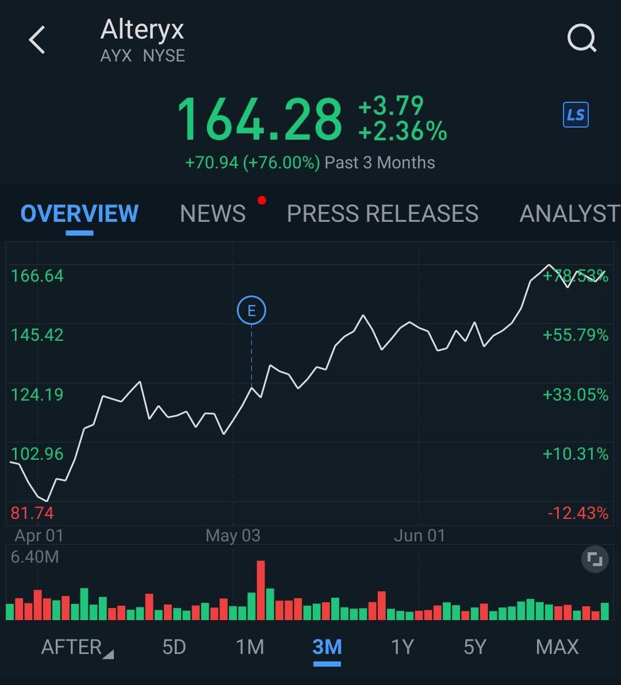Screen dimensions: 621x685
Task: Tap the +76.00% Past 3 Months text
Action: click(x=310, y=163)
